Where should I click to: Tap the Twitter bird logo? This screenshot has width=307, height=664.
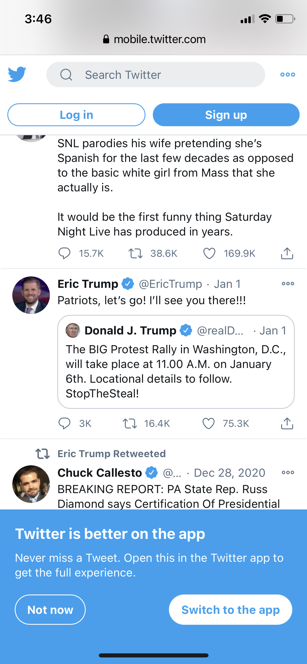click(x=17, y=74)
